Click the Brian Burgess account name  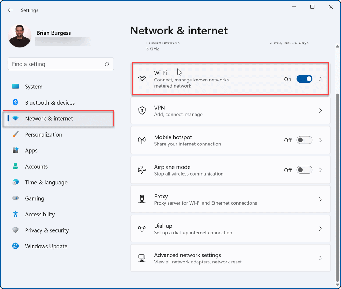click(x=54, y=33)
